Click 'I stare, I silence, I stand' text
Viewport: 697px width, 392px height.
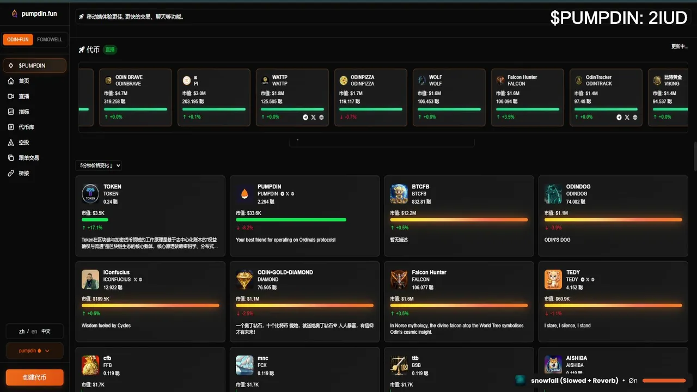pyautogui.click(x=567, y=326)
